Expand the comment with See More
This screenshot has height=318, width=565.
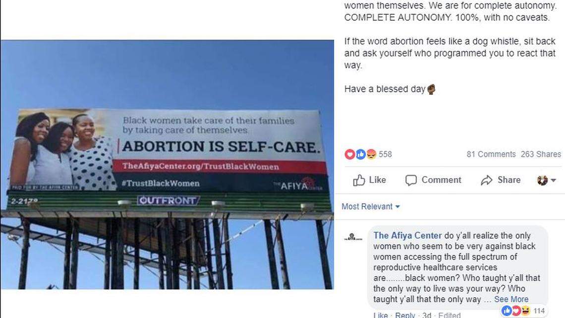[x=511, y=299]
